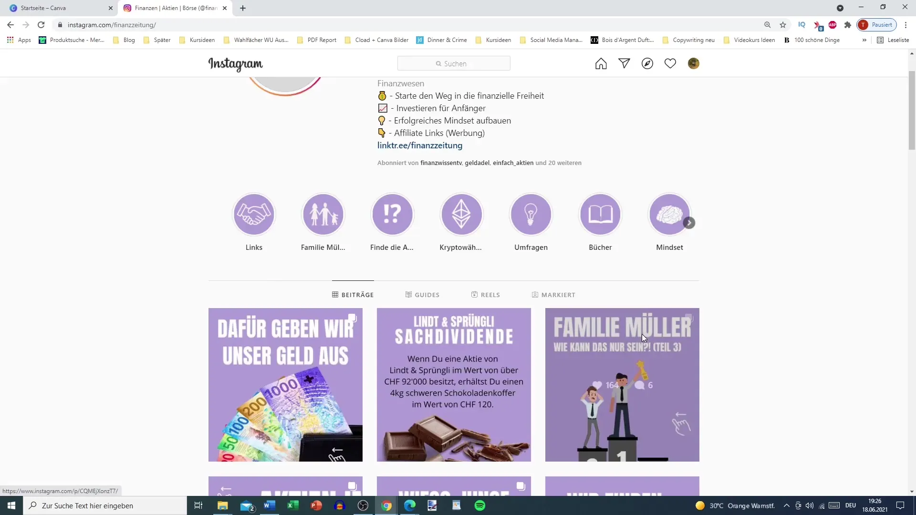
Task: Open browser zoom magnifier icon
Action: [768, 25]
